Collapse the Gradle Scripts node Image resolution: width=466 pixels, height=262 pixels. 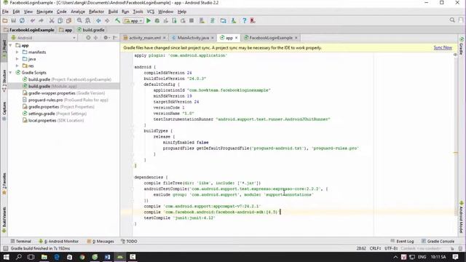point(11,73)
